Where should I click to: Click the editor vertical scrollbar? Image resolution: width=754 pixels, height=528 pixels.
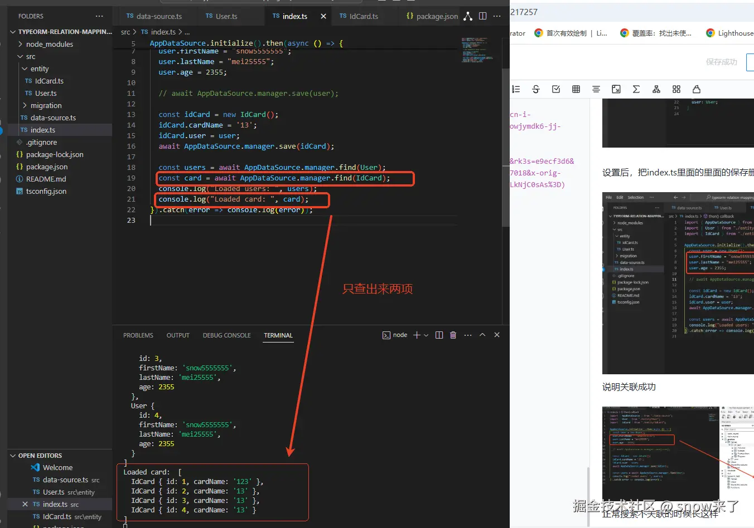[506, 147]
